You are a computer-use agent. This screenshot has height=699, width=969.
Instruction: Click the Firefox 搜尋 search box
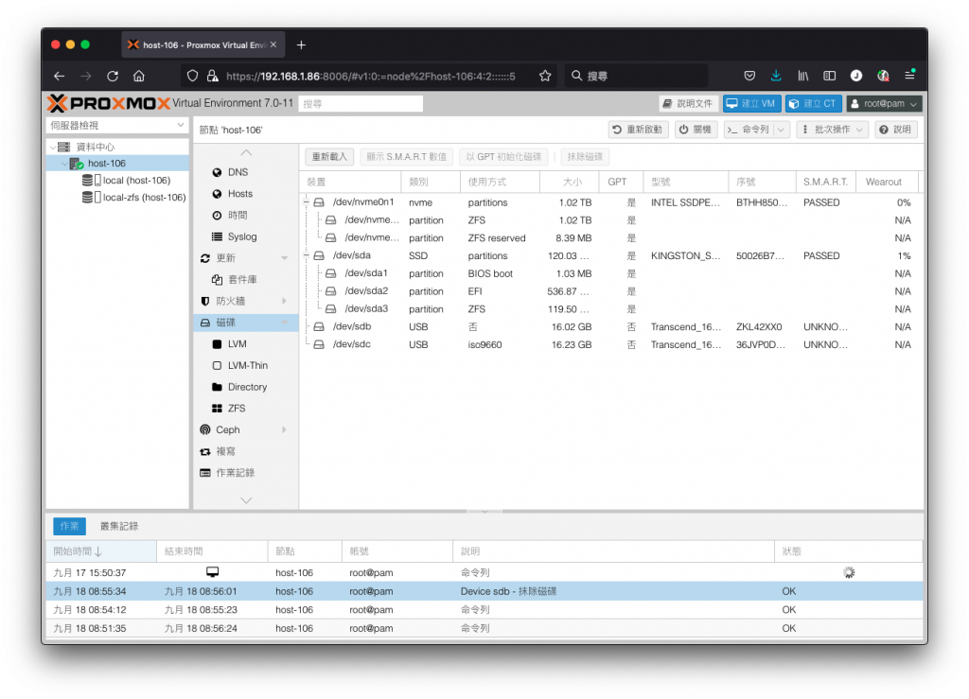point(635,76)
